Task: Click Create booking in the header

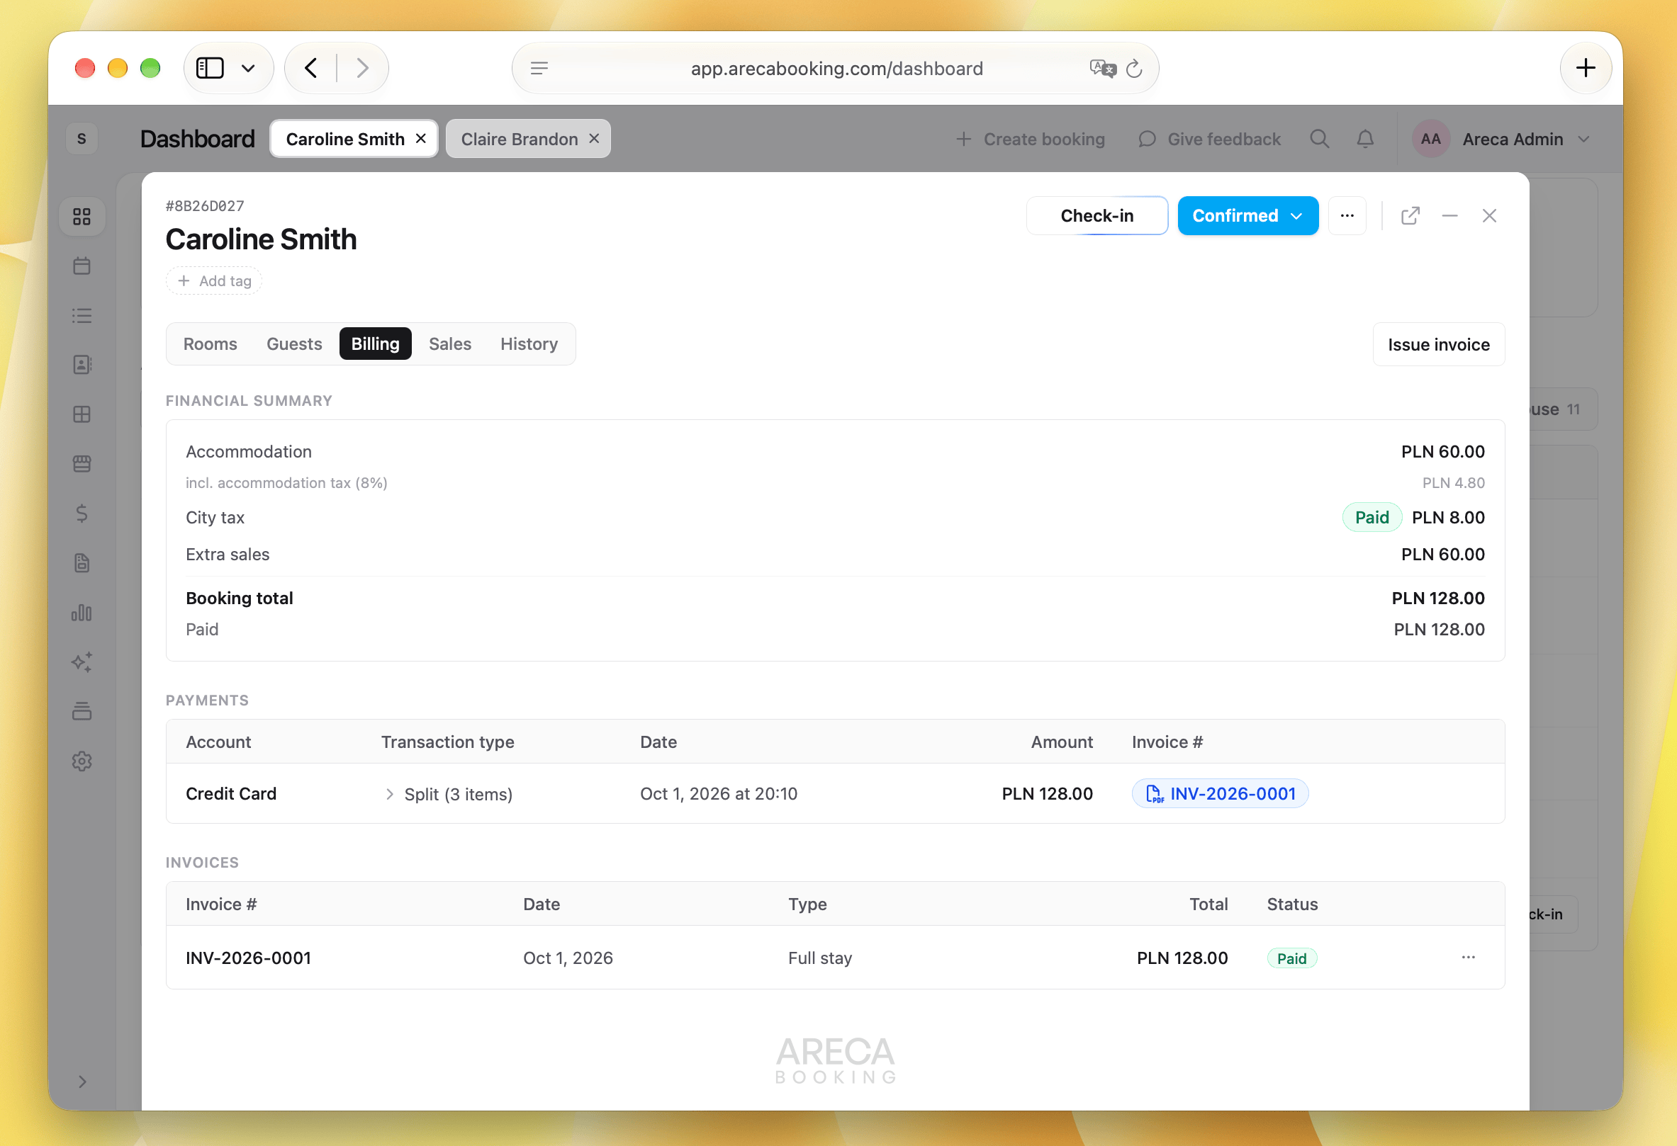Action: (x=1030, y=140)
